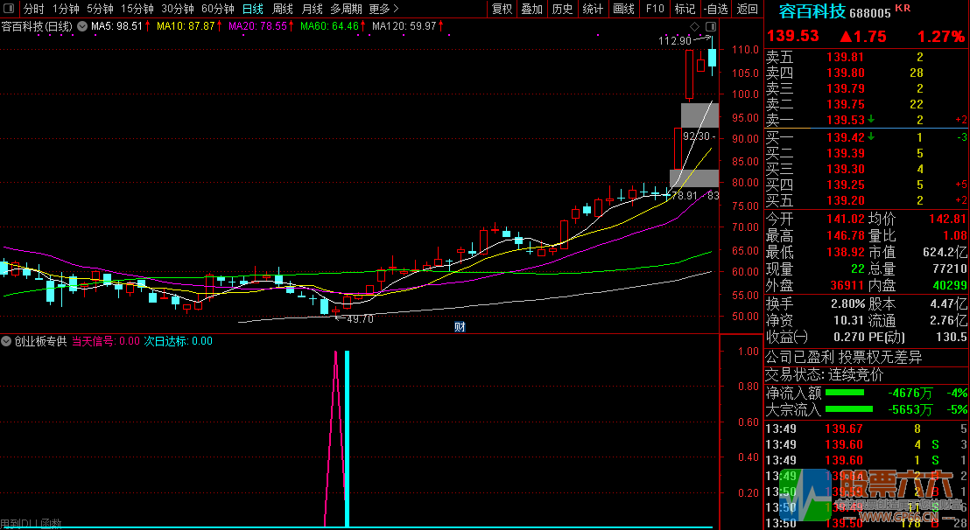Click the 返回 back button

pos(747,9)
